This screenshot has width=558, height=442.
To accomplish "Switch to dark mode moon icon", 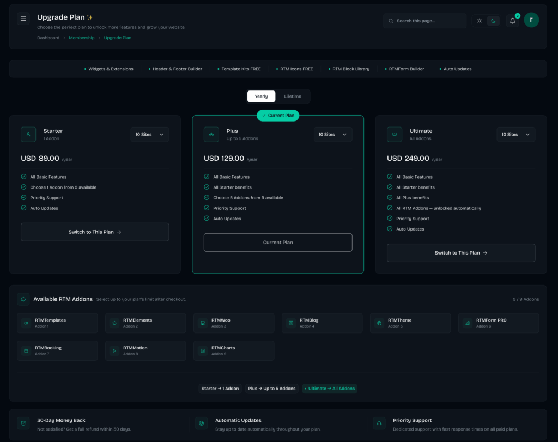I will click(493, 21).
